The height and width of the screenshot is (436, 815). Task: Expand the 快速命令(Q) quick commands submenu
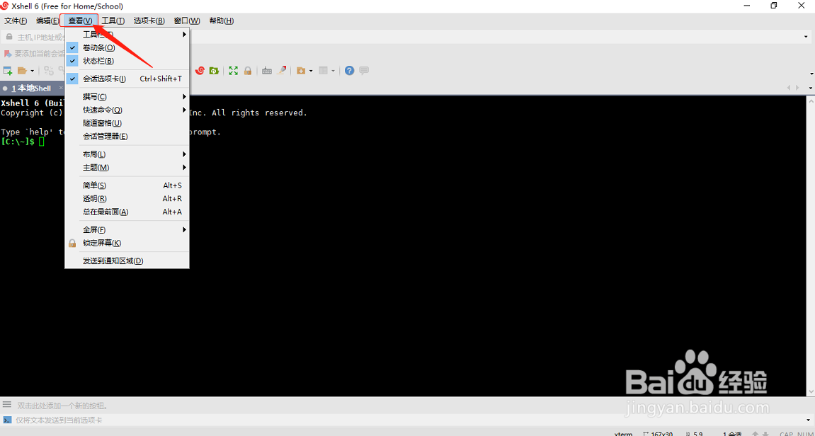[127, 110]
